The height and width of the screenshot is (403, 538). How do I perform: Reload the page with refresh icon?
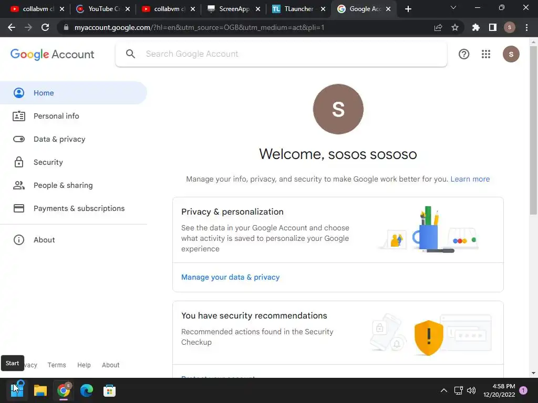(x=45, y=27)
